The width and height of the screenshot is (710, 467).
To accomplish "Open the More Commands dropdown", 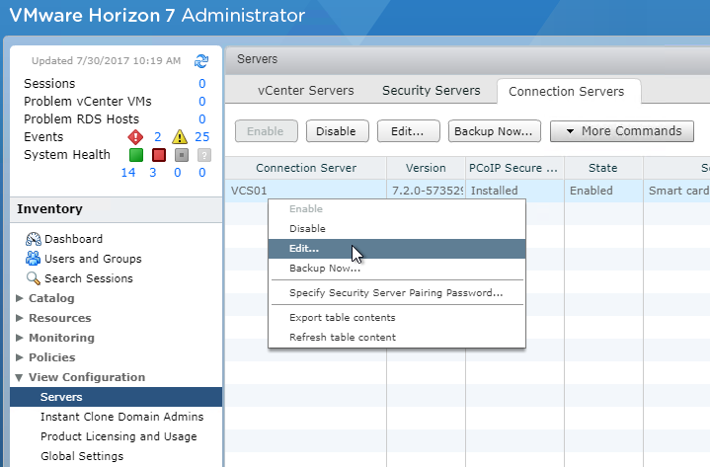I will (x=622, y=131).
